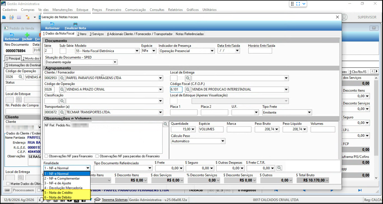The height and width of the screenshot is (204, 383).
Task: Click the Transportador search magnifier icon
Action: point(62,112)
